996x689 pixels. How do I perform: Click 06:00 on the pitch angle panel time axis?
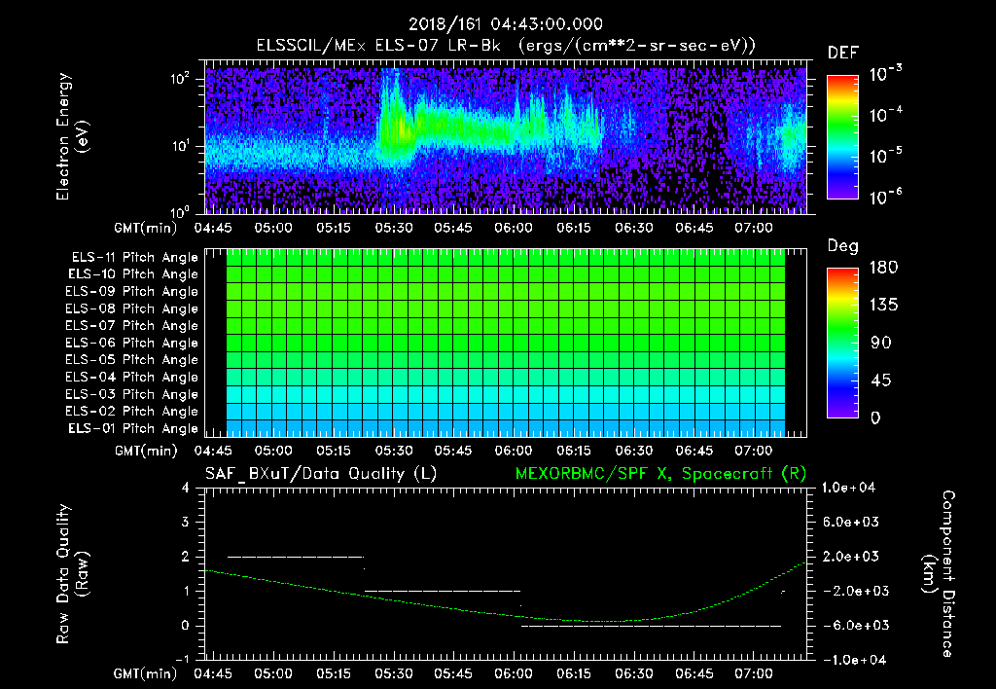coord(514,451)
